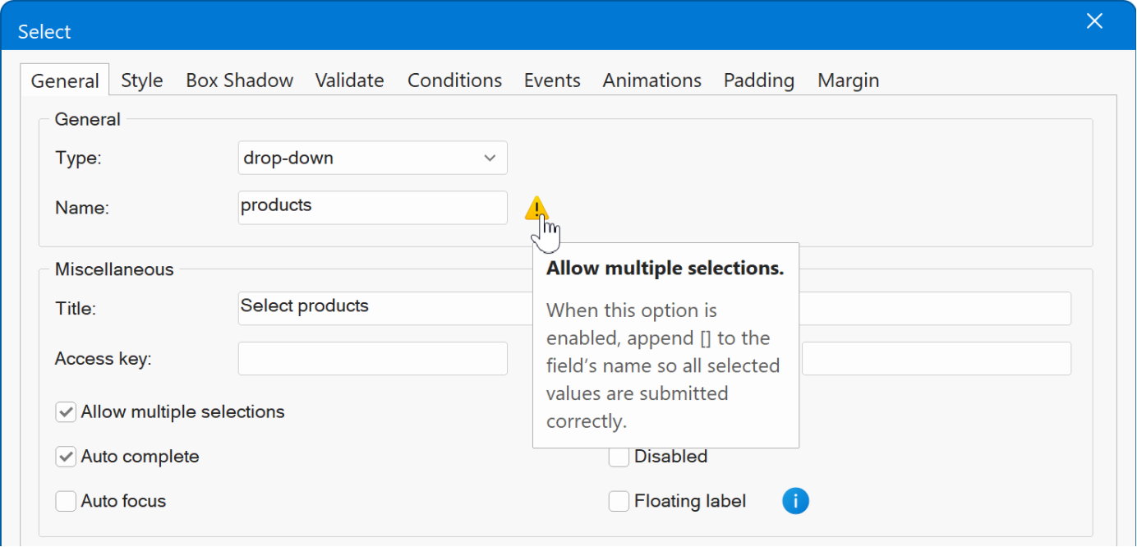Click the Name field containing products
1137x547 pixels.
tap(372, 208)
